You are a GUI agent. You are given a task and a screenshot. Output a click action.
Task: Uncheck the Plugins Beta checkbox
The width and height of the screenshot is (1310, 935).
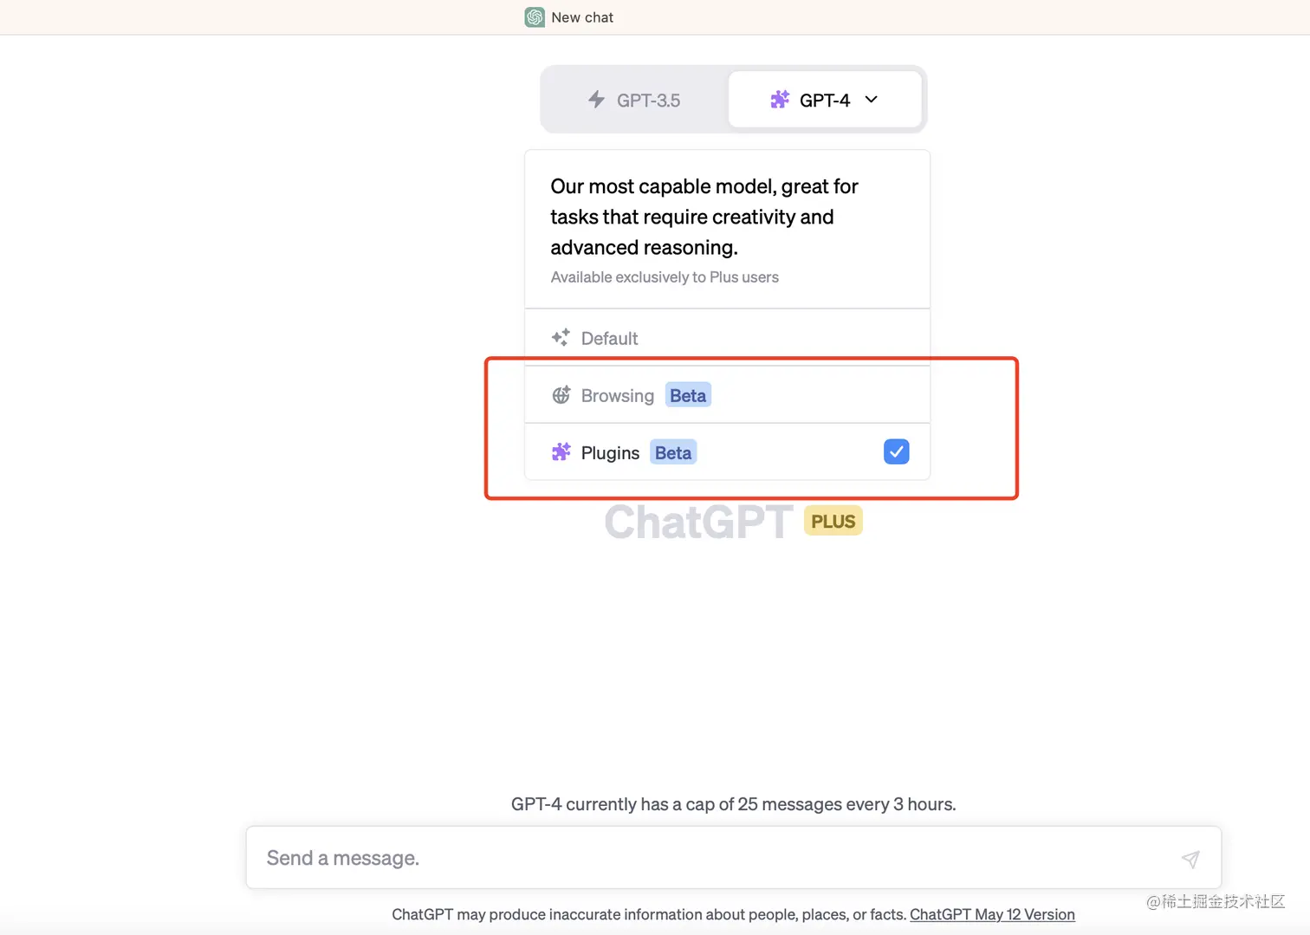pos(896,451)
